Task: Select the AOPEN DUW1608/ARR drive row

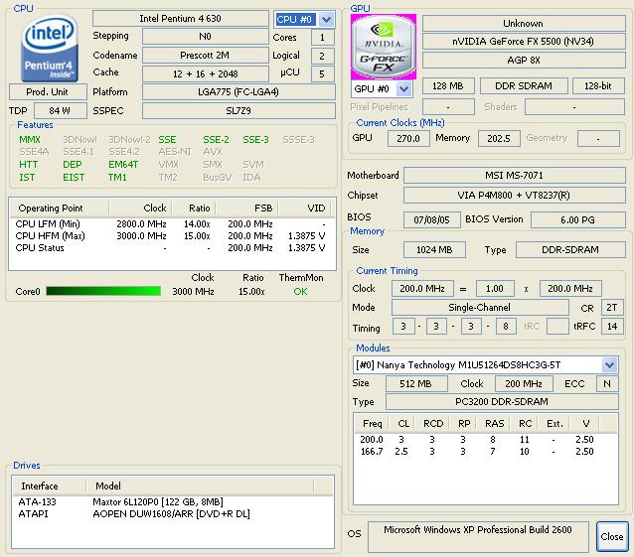Action: (x=173, y=513)
